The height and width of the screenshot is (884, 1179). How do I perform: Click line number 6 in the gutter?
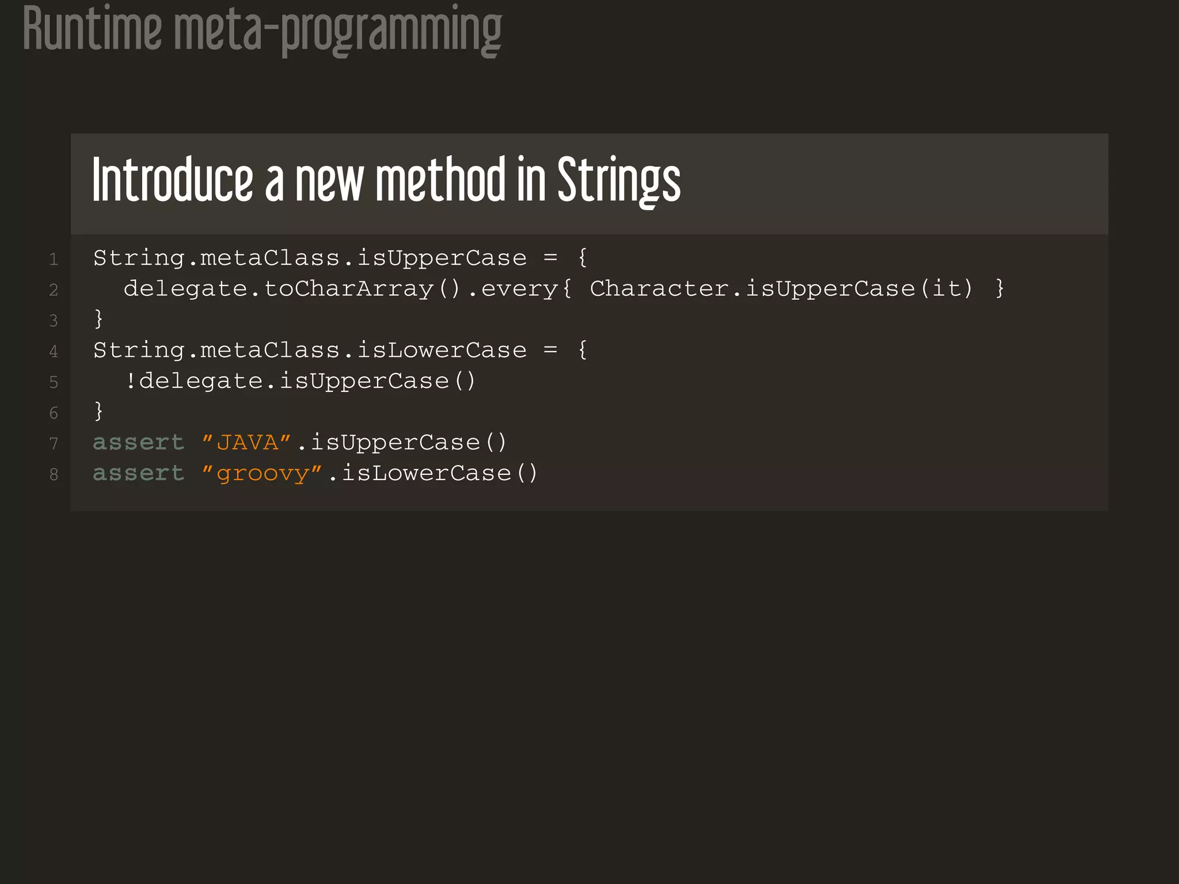tap(54, 413)
